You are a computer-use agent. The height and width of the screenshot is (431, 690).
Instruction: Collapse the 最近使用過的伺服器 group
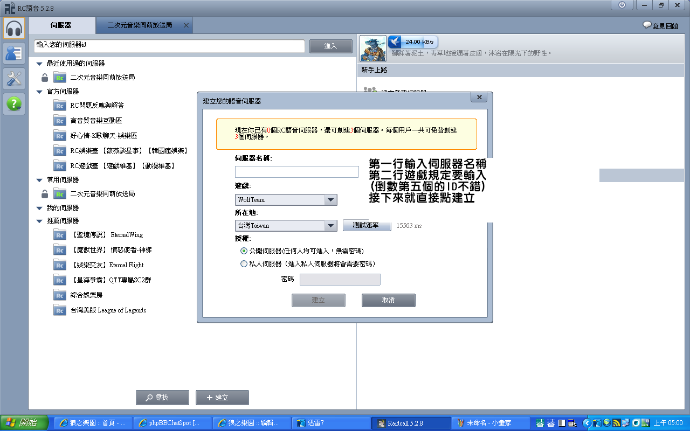click(x=39, y=64)
